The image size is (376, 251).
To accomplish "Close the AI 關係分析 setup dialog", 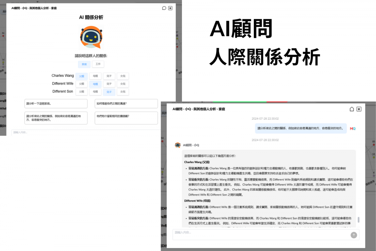I will click(x=170, y=8).
